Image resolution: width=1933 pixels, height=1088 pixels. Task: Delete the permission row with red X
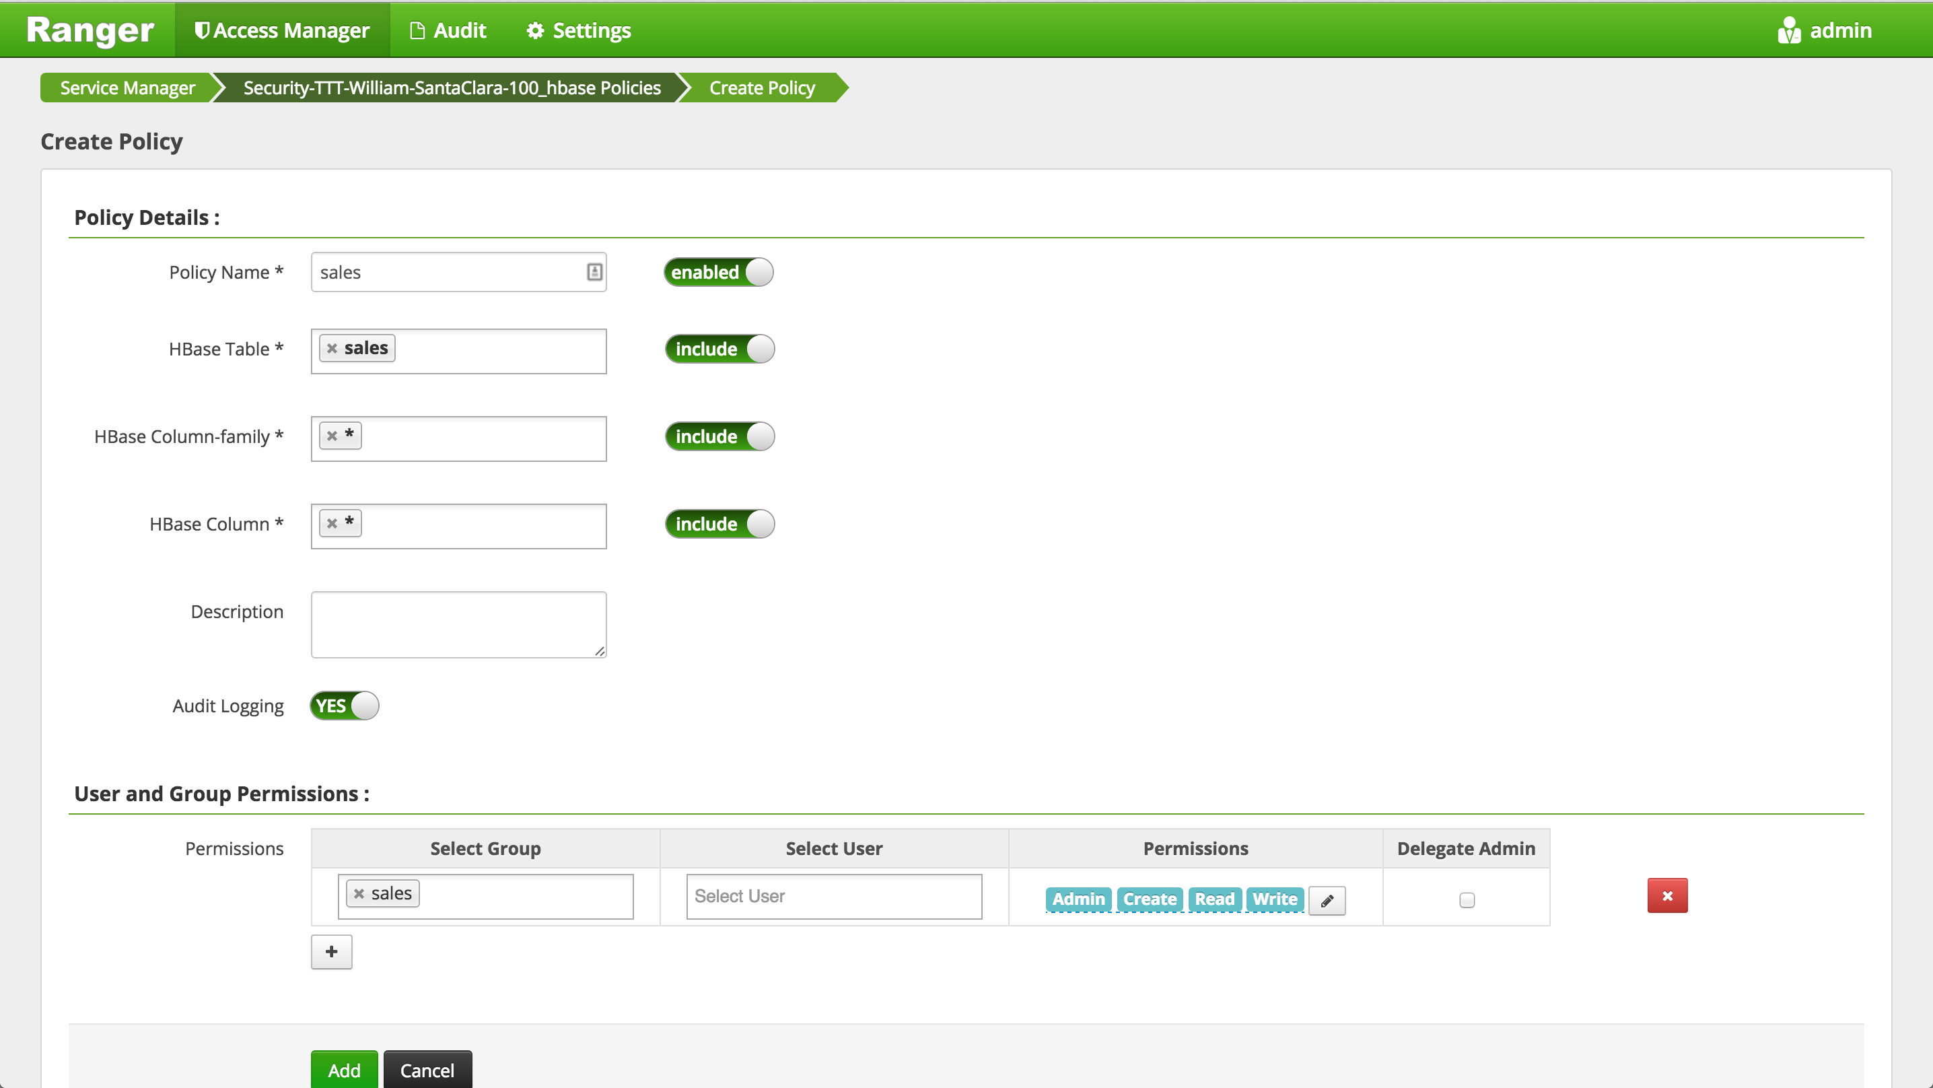pos(1666,895)
